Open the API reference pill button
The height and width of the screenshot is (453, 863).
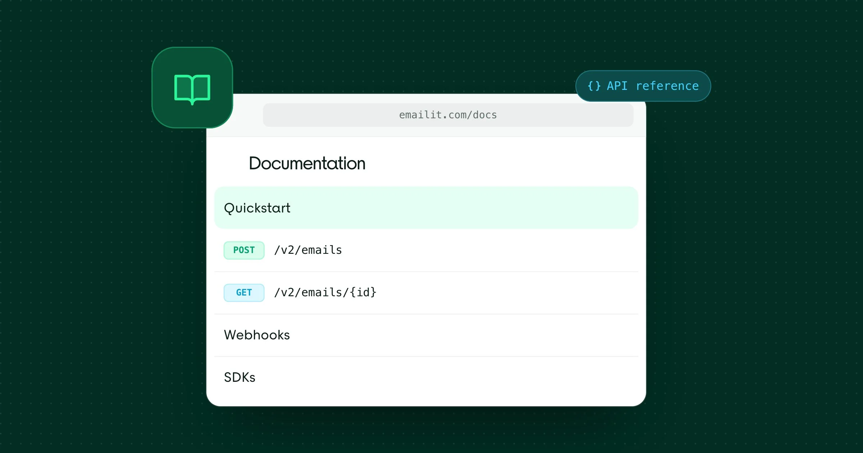click(643, 86)
